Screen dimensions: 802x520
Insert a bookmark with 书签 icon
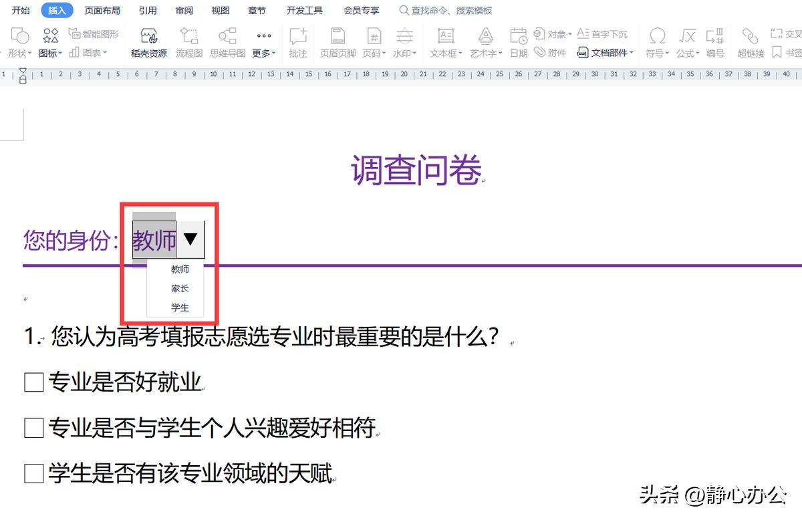[x=782, y=52]
